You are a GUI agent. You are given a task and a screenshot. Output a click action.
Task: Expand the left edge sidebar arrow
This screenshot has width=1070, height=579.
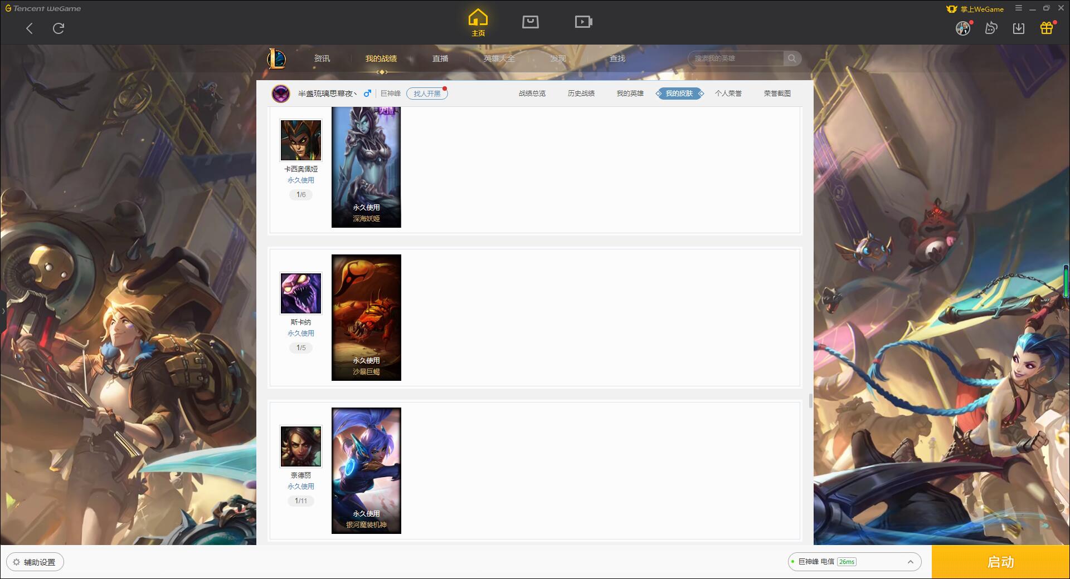(x=3, y=311)
